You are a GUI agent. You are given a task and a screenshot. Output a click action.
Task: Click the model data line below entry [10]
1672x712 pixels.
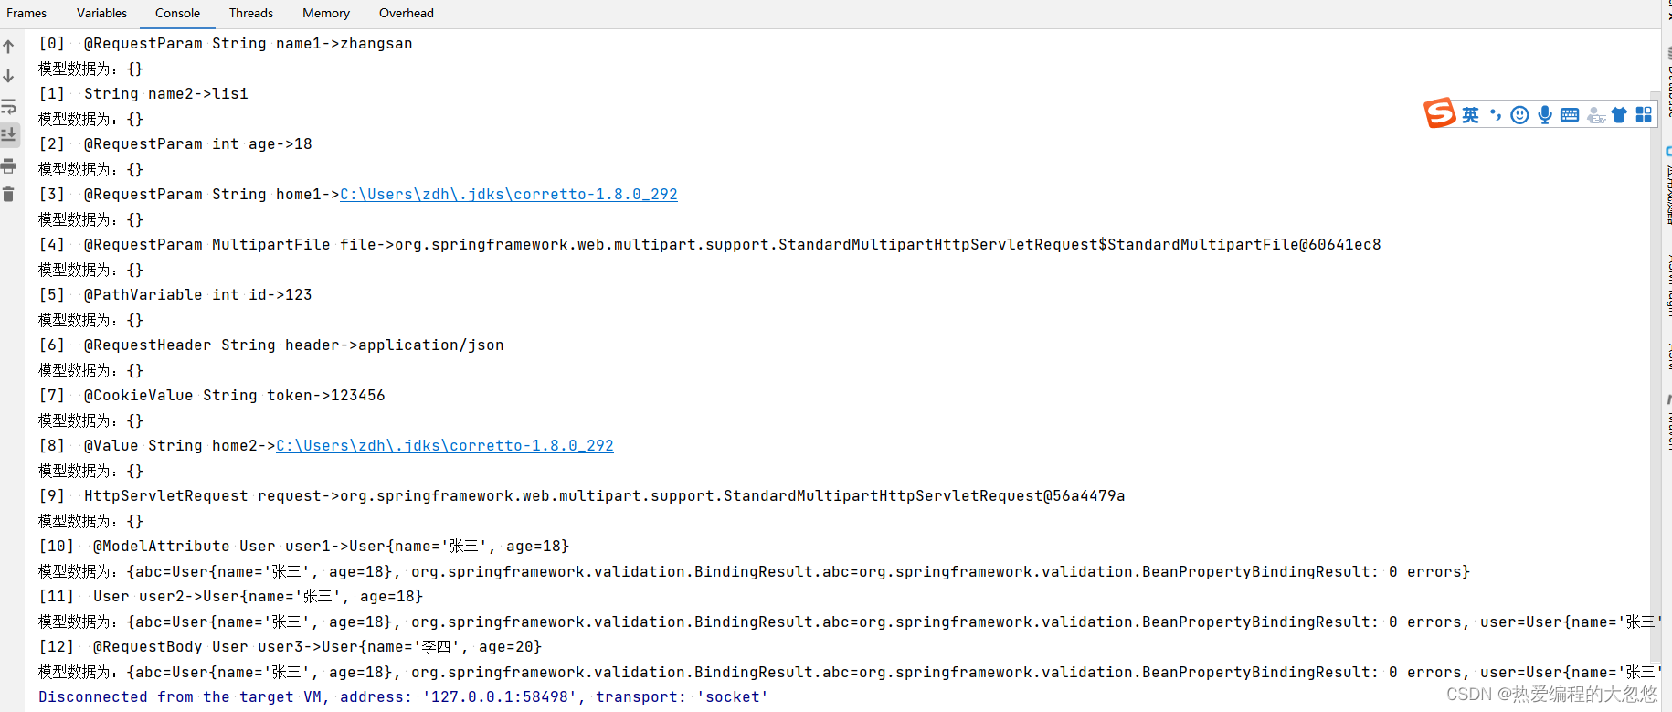tap(754, 571)
